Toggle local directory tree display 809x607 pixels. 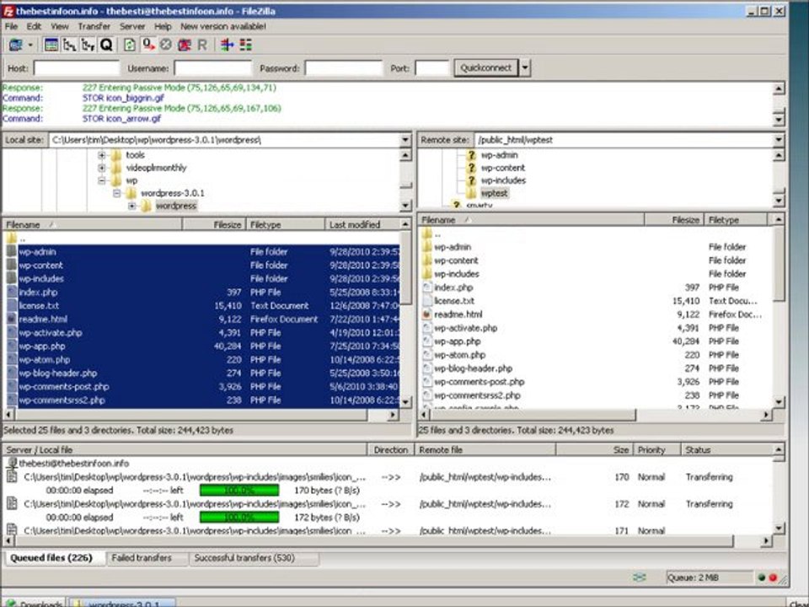click(70, 45)
